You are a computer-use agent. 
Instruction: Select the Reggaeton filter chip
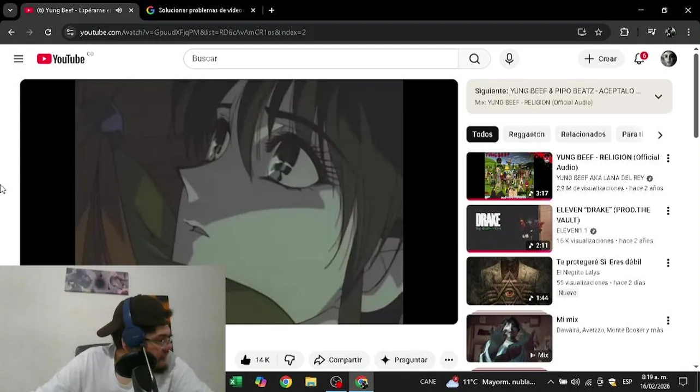coord(527,134)
